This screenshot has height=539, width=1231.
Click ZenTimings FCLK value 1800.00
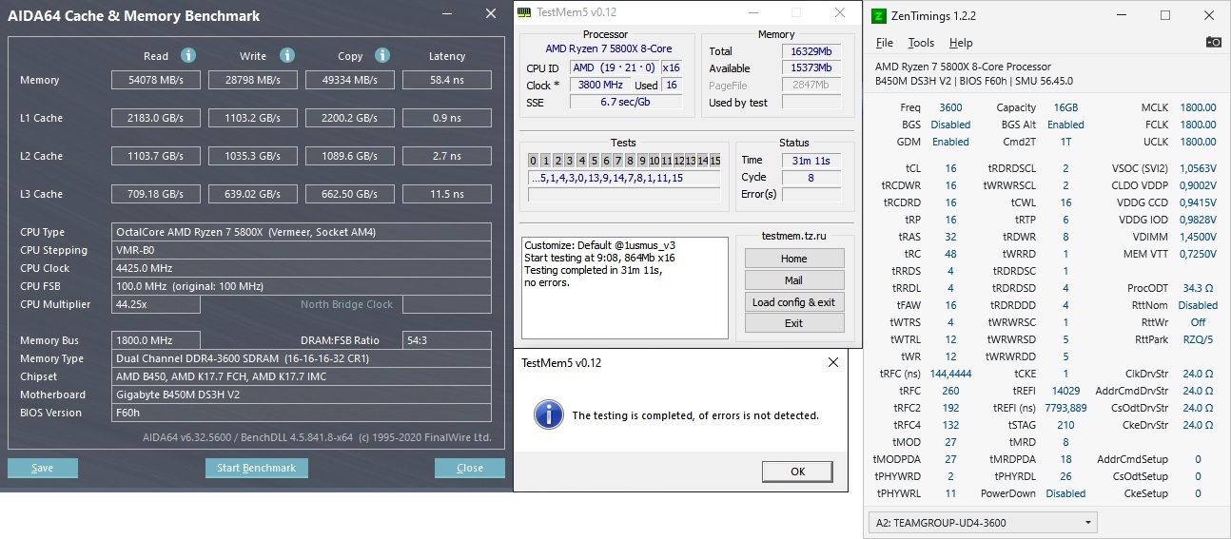tap(1198, 125)
